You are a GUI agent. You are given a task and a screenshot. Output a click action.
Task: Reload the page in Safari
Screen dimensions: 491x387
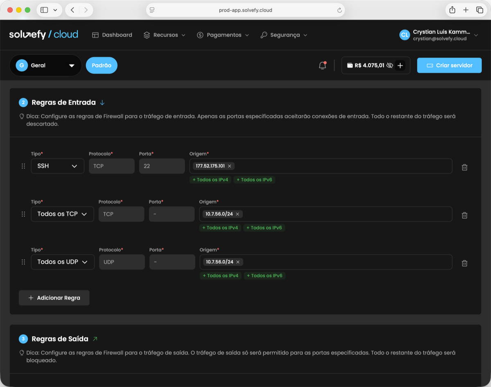[339, 10]
